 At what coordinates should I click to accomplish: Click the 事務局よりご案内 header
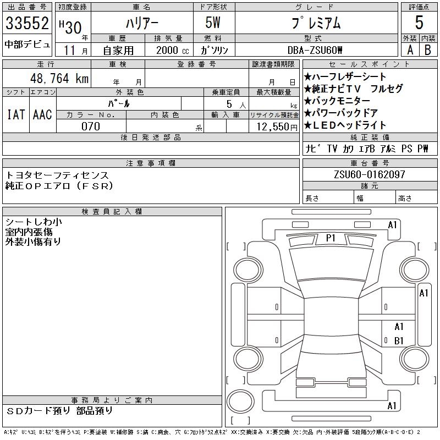(112, 400)
